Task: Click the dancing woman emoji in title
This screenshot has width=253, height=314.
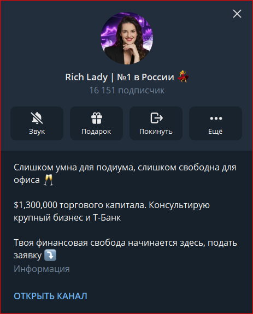Action: 183,76
